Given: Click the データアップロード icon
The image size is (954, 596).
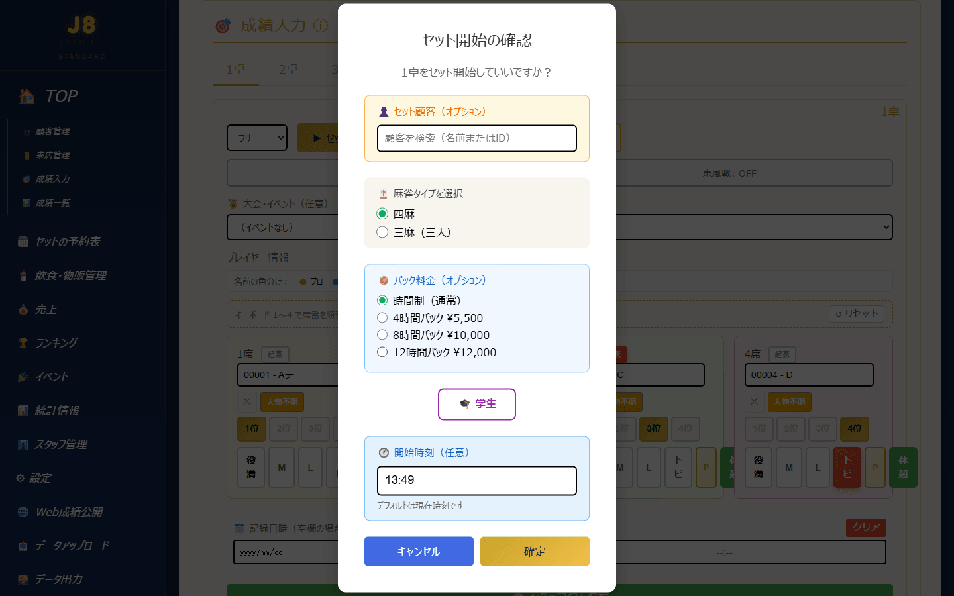Looking at the screenshot, I should (x=23, y=546).
